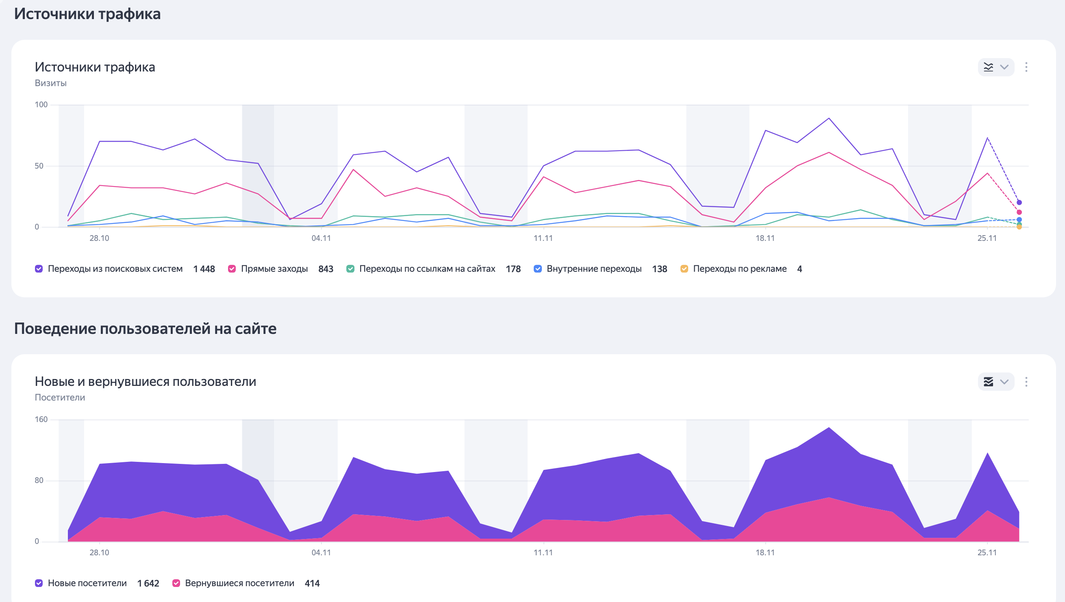Click the Источники трафика widget title
The image size is (1065, 602).
[95, 67]
